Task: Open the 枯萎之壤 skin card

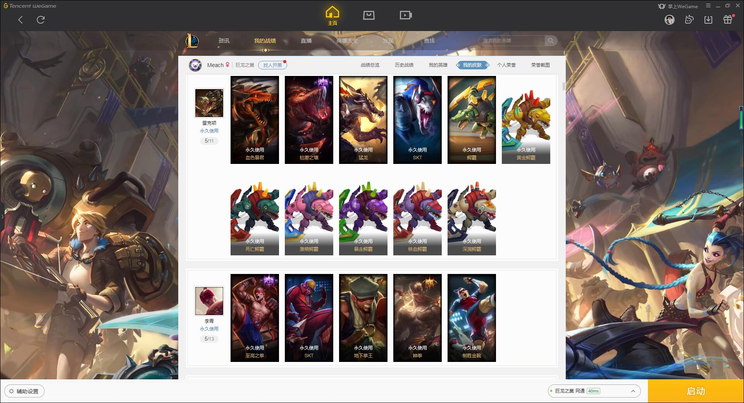Action: [309, 120]
